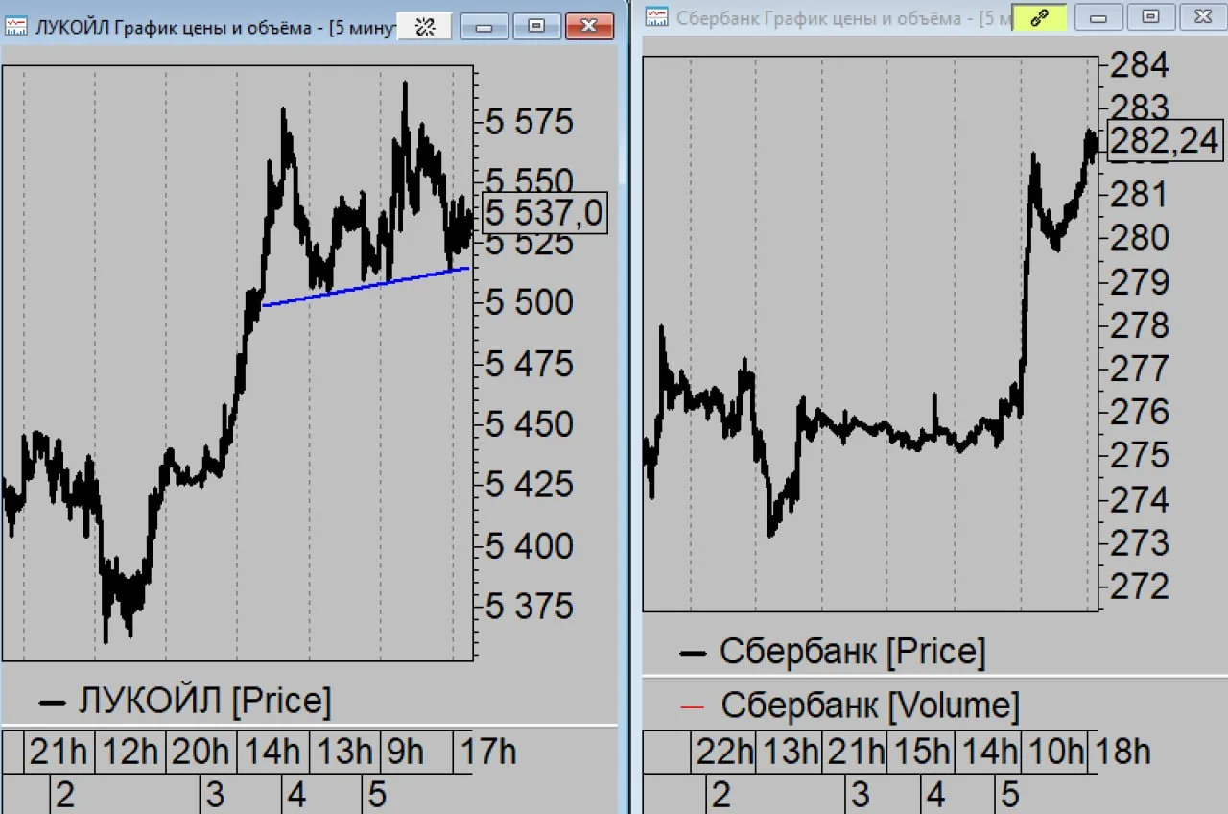Click the 22h time axis label
1228x814 pixels.
point(726,752)
